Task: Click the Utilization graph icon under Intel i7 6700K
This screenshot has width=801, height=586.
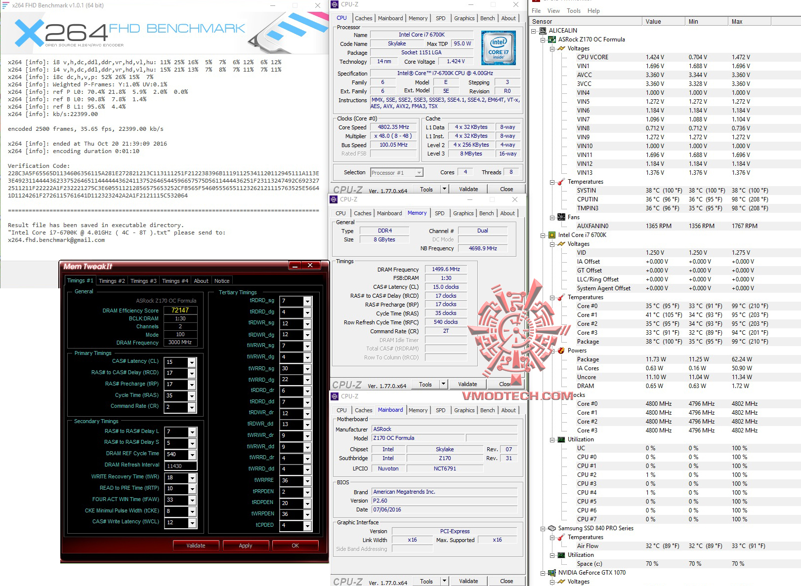Action: (x=562, y=439)
